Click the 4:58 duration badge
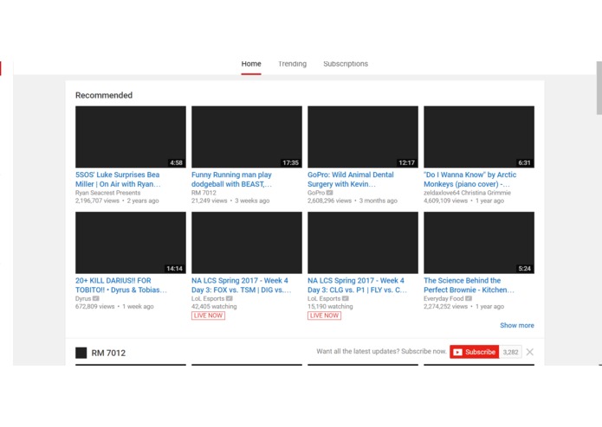Screen dimensions: 602x427 tap(176, 163)
